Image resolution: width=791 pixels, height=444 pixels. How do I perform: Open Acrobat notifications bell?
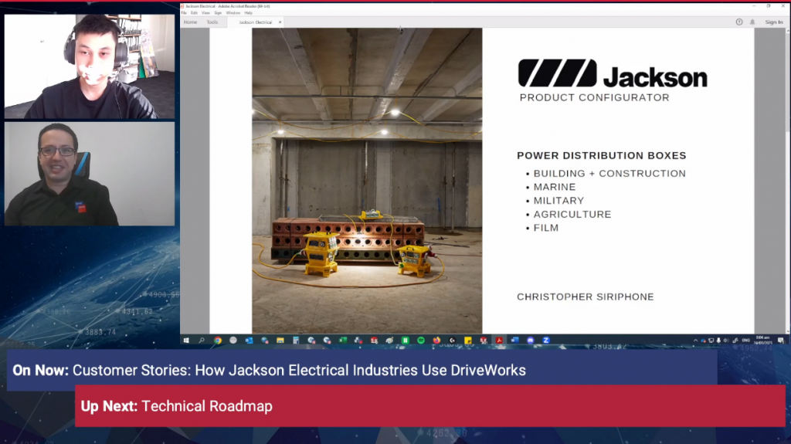(752, 22)
